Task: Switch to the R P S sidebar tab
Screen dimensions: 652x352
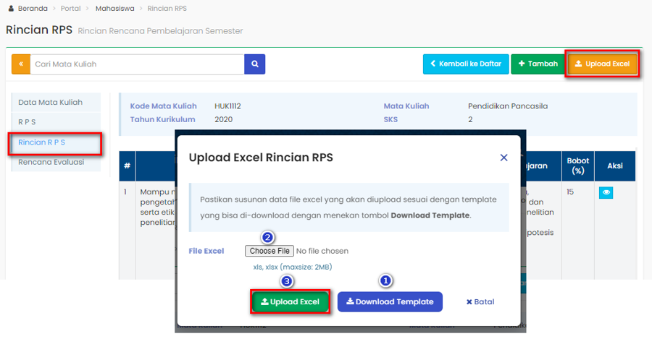Action: pyautogui.click(x=28, y=122)
